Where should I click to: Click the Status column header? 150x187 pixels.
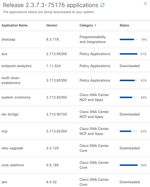(x=124, y=25)
